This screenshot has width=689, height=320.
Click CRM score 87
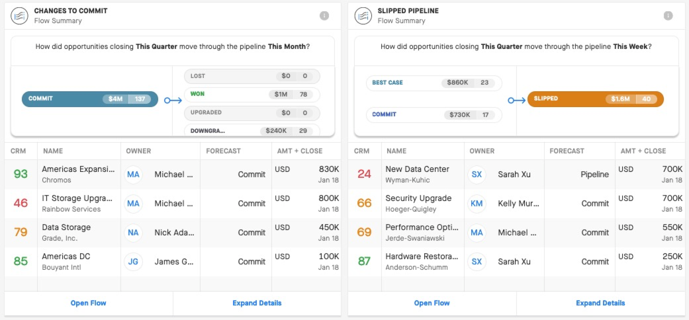[364, 262]
